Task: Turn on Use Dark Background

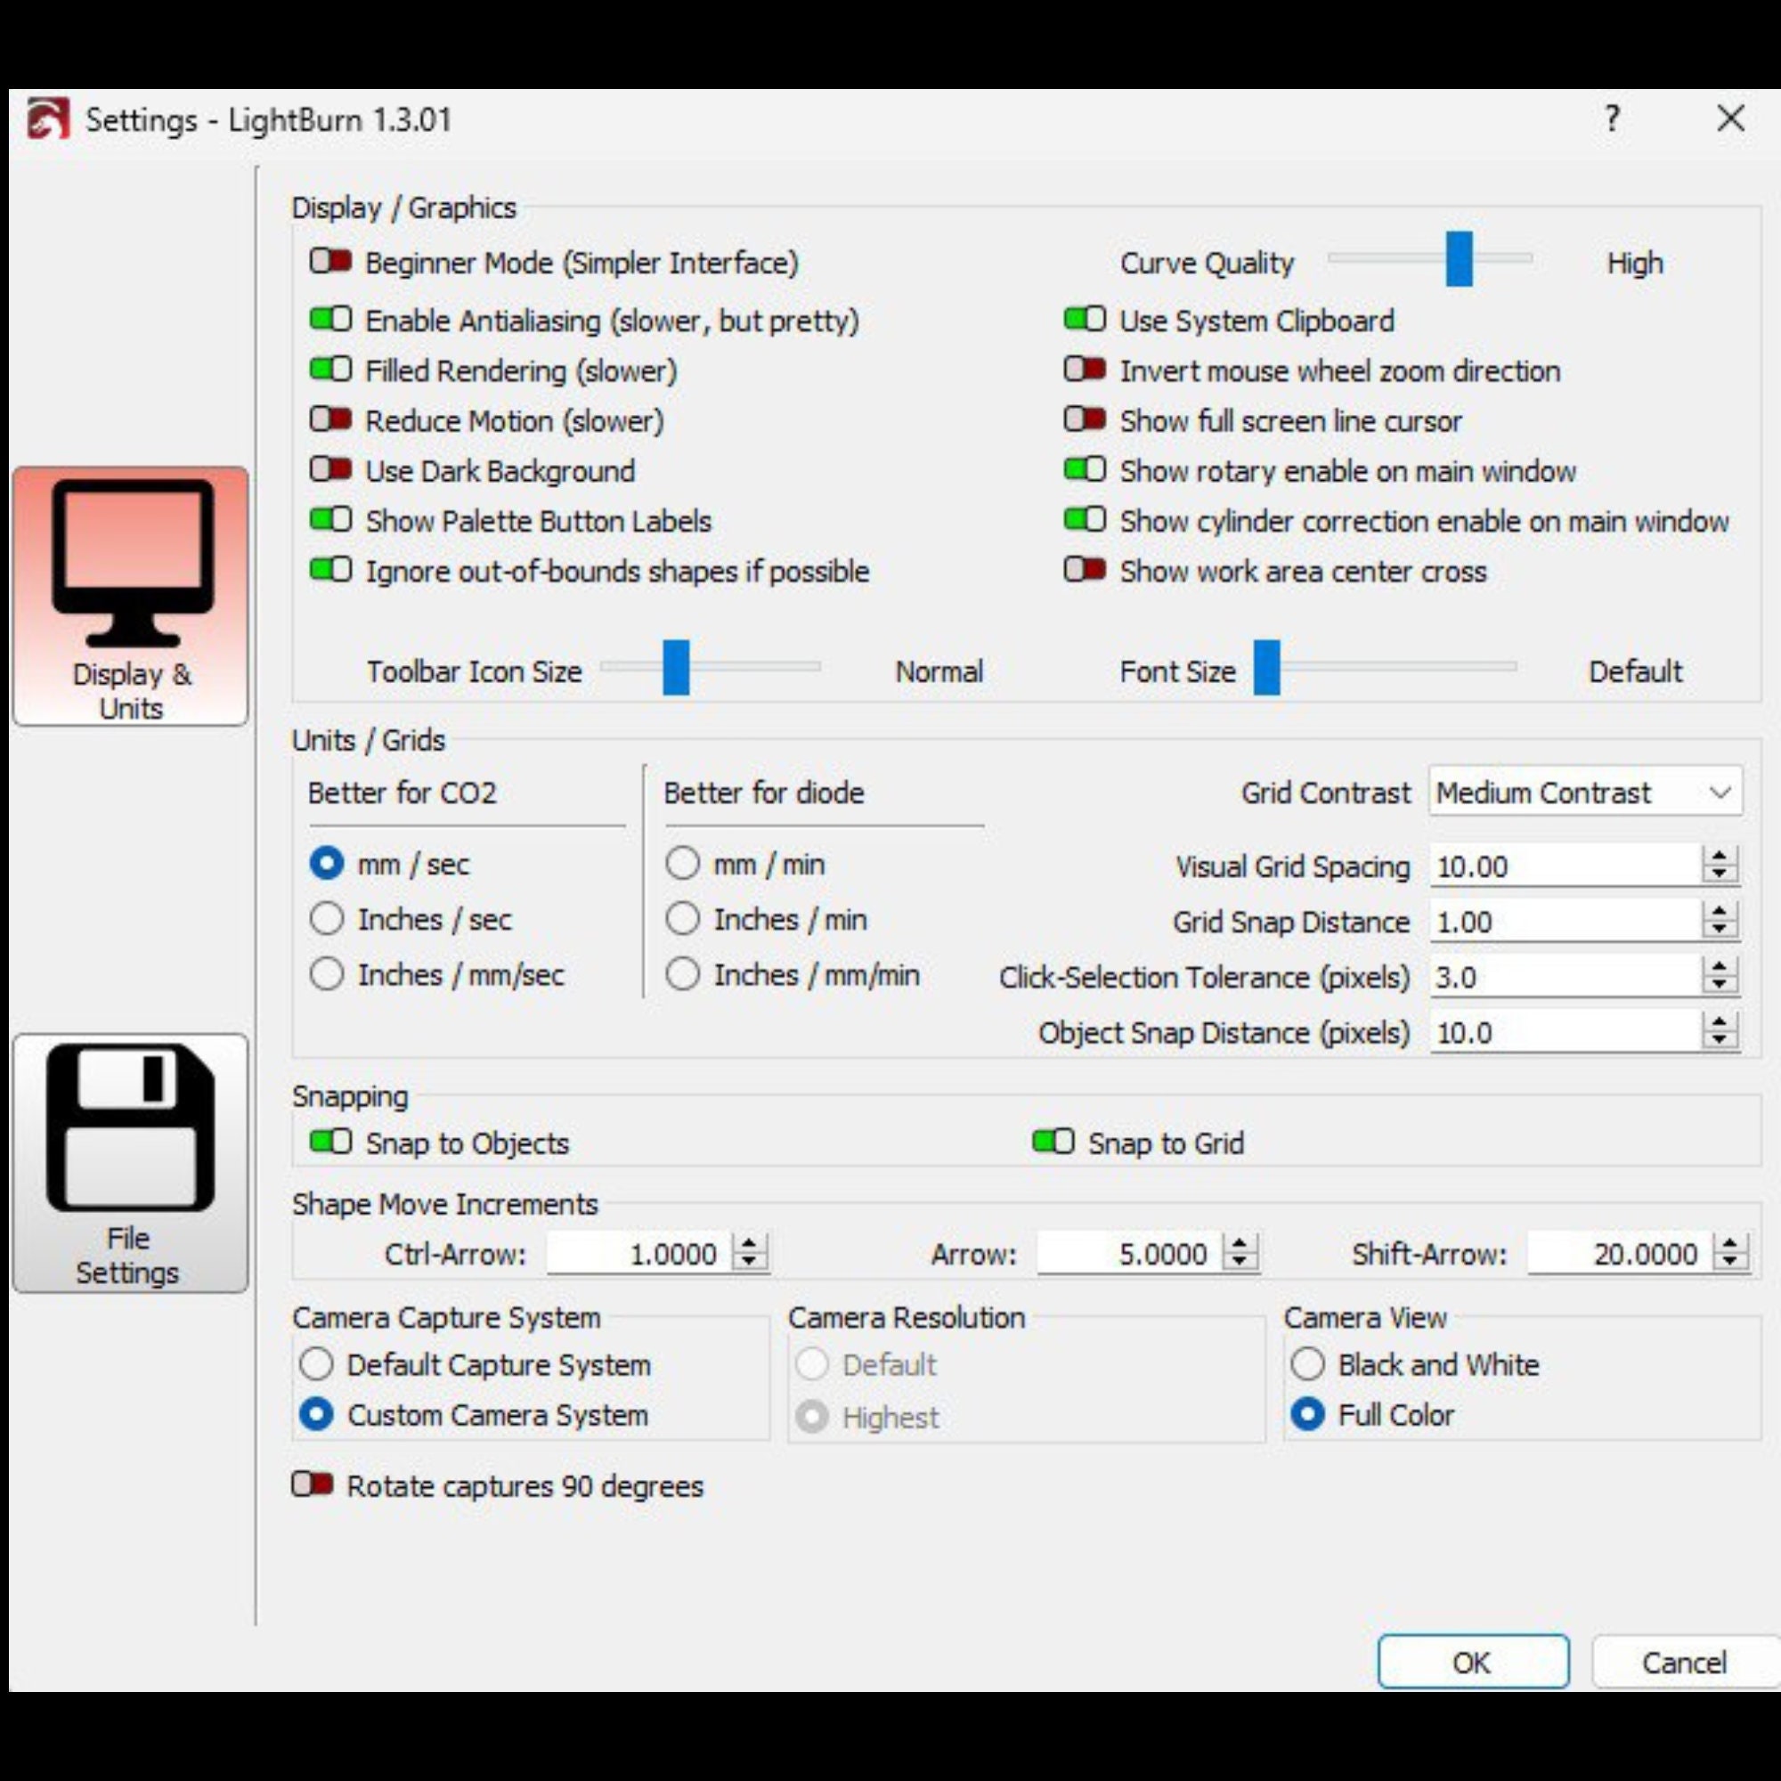Action: [331, 470]
